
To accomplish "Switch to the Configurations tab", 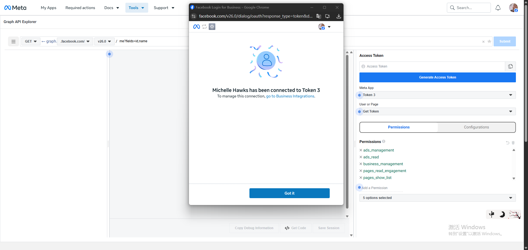I will (x=476, y=127).
